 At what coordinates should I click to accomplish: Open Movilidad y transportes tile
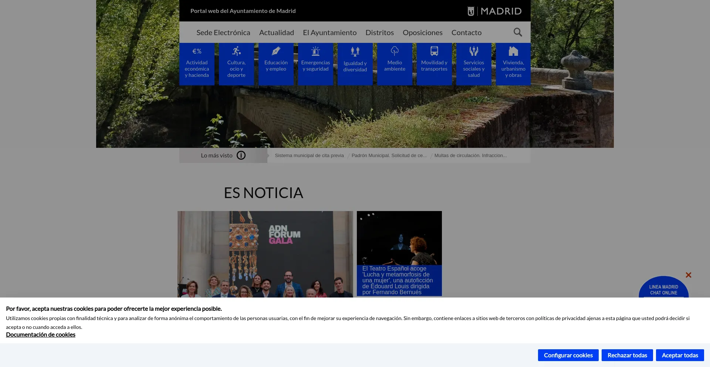[434, 64]
